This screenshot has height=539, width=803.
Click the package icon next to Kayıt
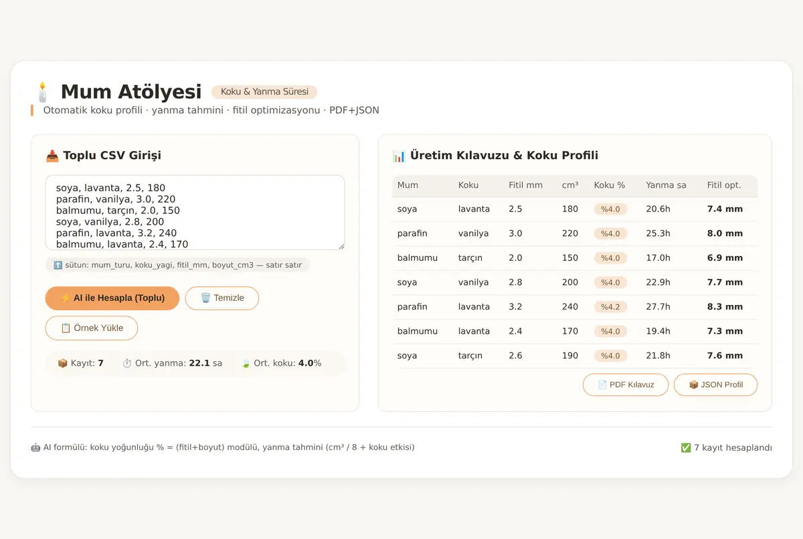[x=63, y=363]
